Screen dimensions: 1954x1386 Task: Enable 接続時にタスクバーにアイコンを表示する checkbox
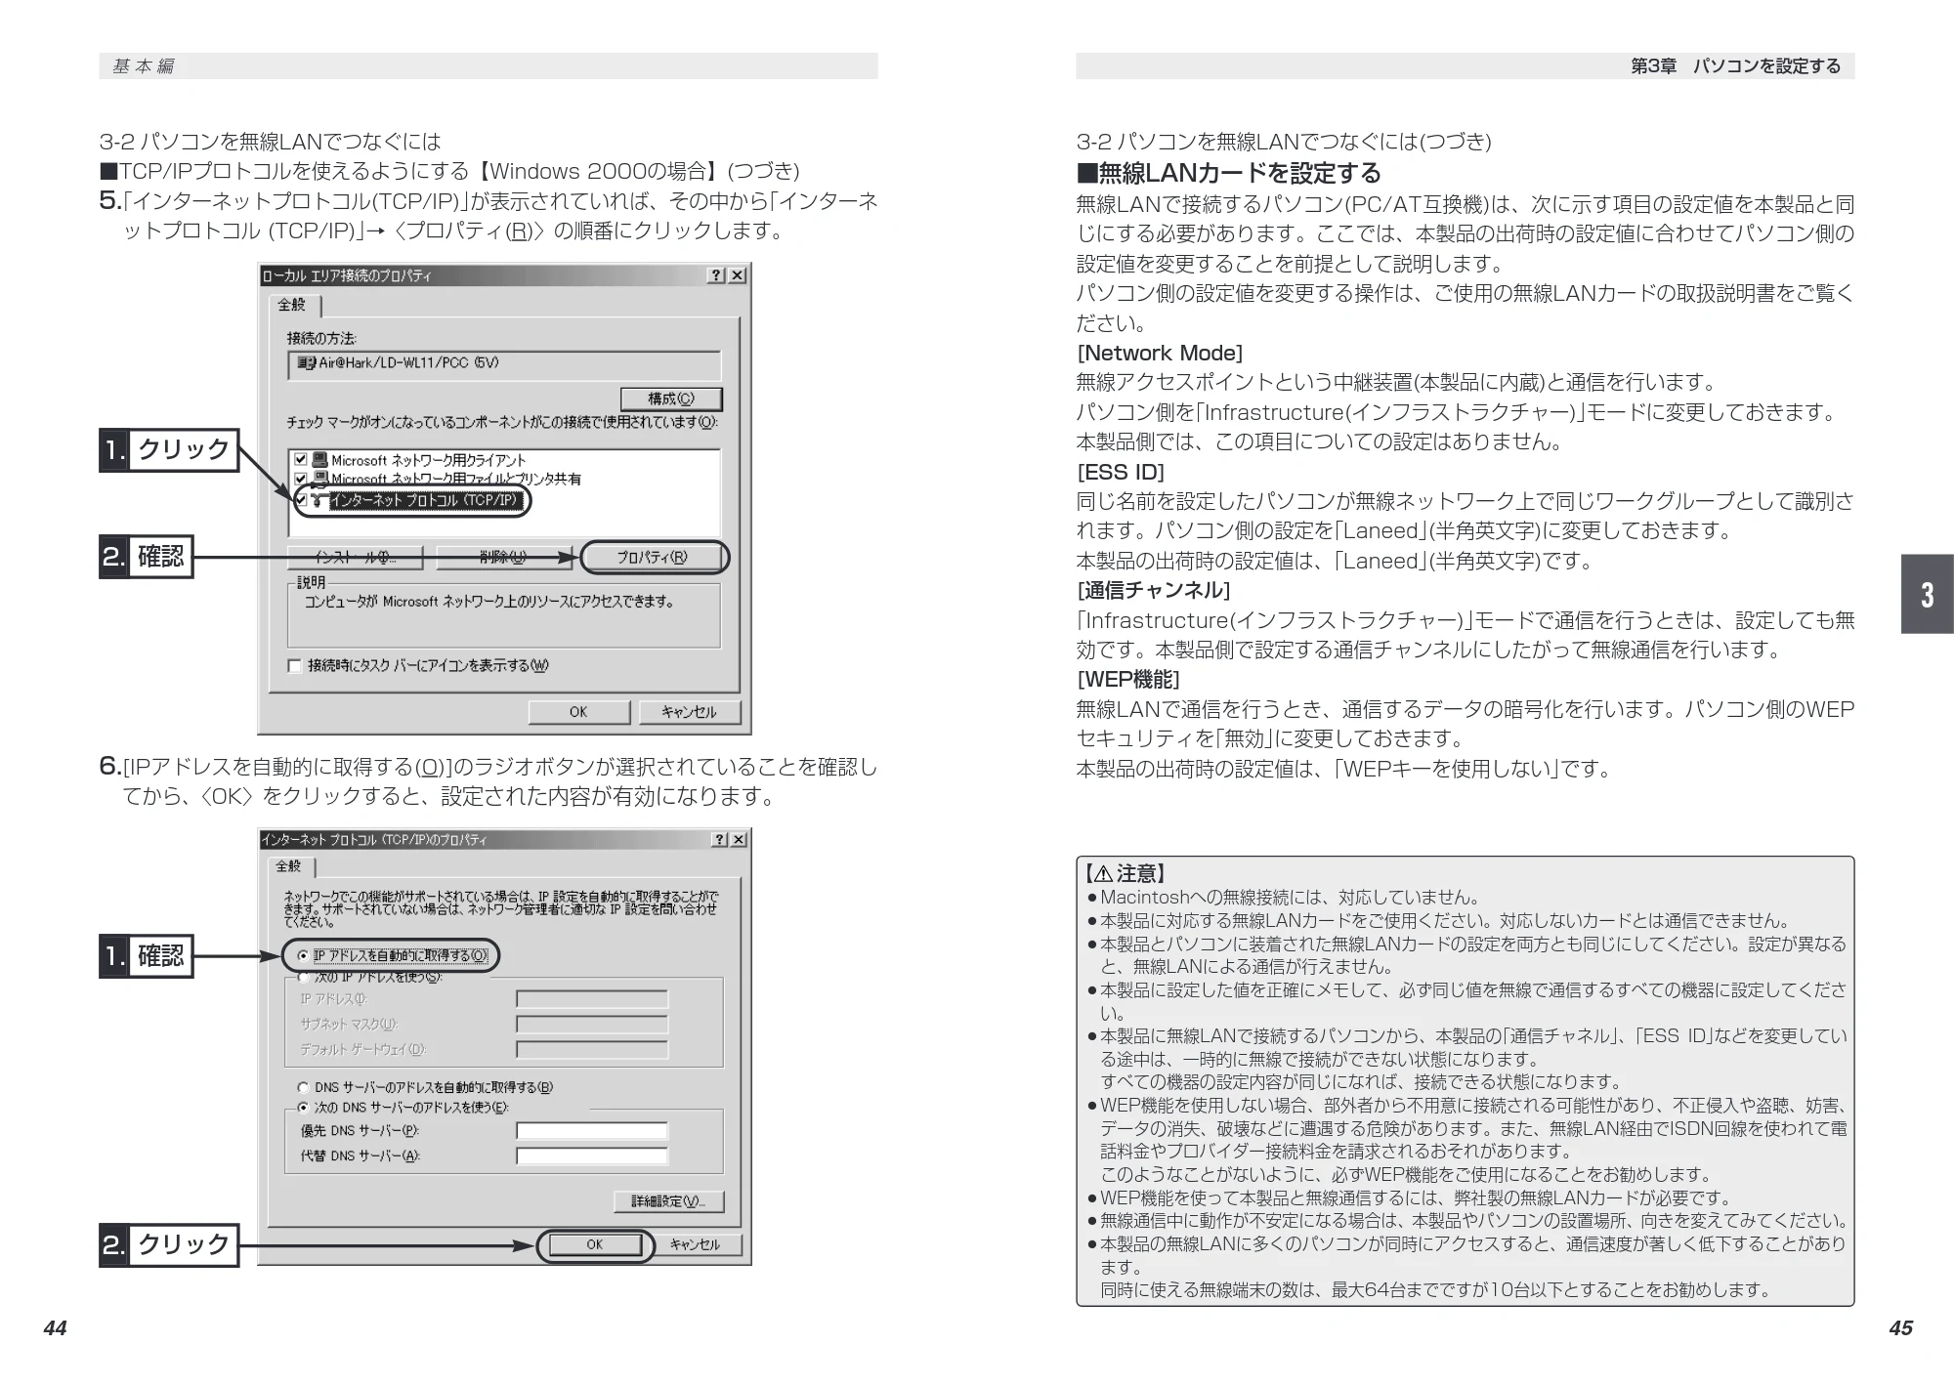coord(295,666)
